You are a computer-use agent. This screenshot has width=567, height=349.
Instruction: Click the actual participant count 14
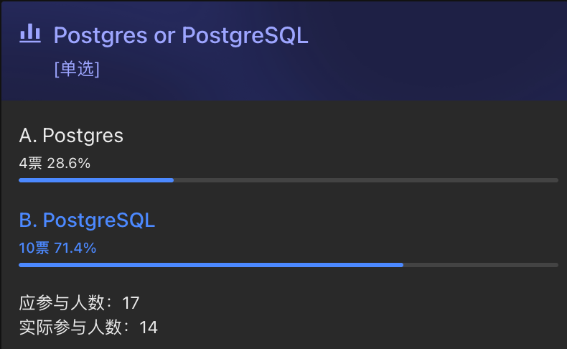[149, 327]
